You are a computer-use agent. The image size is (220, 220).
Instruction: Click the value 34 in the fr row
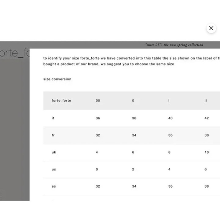pos(134,135)
